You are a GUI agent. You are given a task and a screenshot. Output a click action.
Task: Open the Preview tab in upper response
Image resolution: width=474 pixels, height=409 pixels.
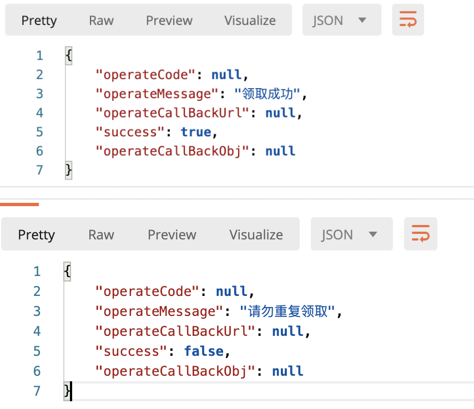click(x=169, y=21)
